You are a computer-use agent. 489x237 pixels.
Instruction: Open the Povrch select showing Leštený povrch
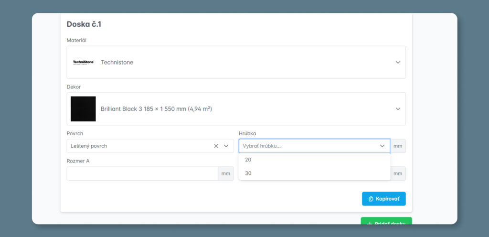pos(150,146)
